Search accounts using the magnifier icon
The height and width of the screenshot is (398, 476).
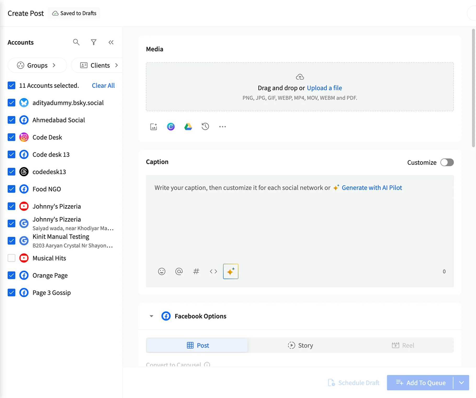76,42
